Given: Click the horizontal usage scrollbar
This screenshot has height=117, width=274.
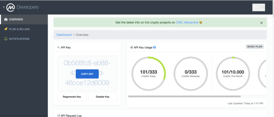Looking at the screenshot, I should [184, 96].
